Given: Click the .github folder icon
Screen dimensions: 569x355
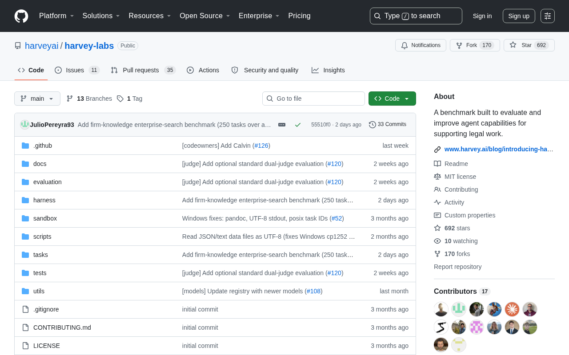Looking at the screenshot, I should 25,146.
